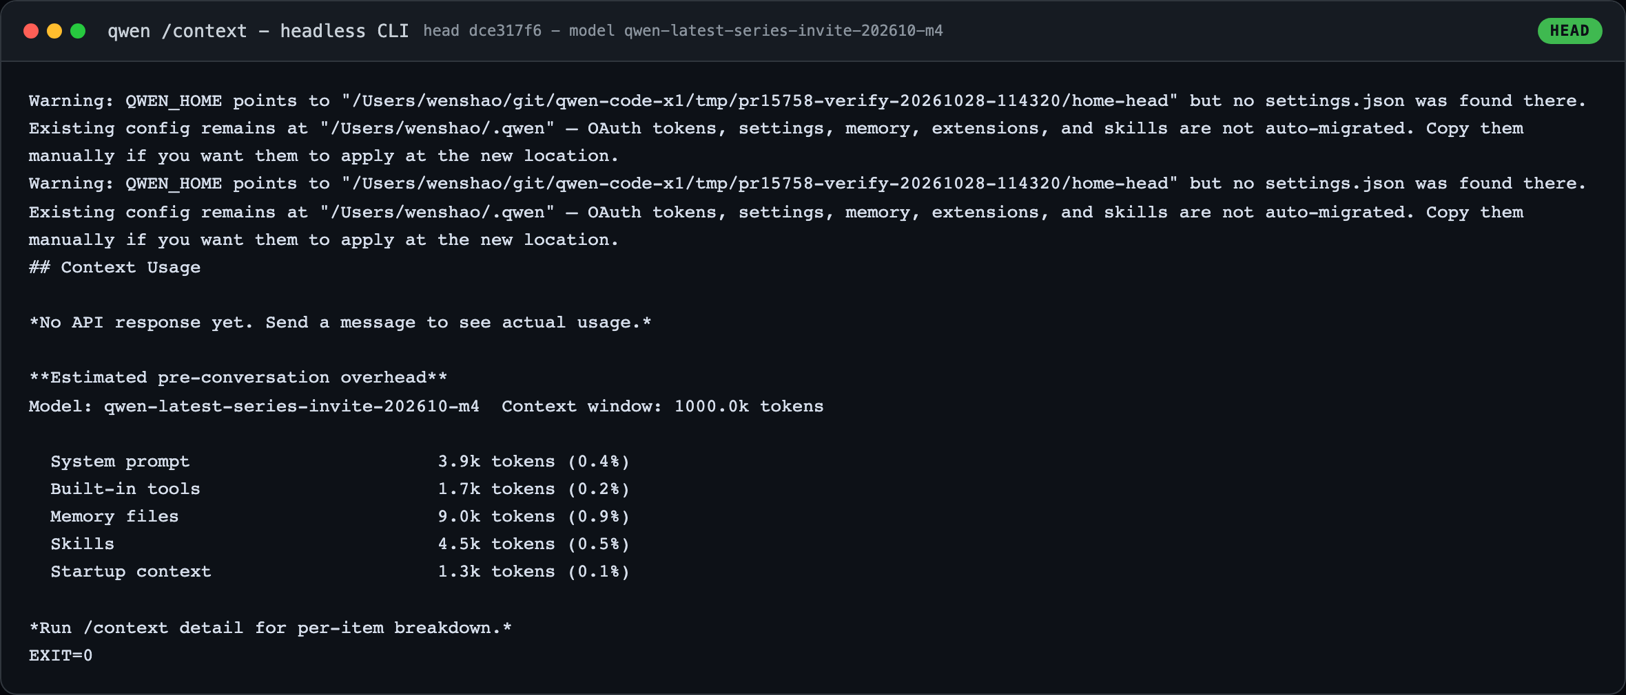Click the 'Model: qwen-latest-series-invite-202610-m4' text
This screenshot has width=1626, height=695.
(x=254, y=407)
